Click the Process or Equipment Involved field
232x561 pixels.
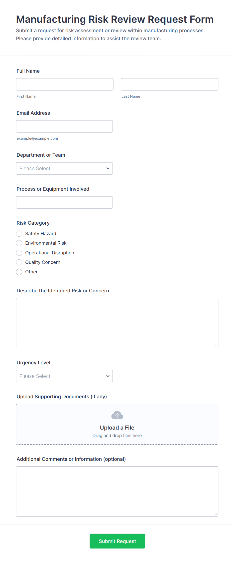point(64,202)
